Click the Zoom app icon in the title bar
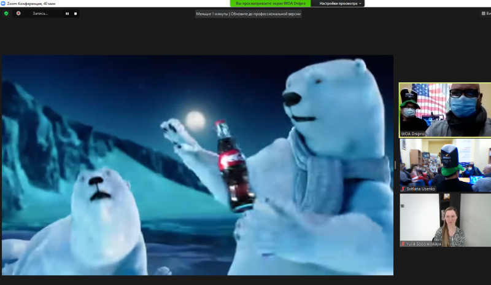491x285 pixels. 3,4
